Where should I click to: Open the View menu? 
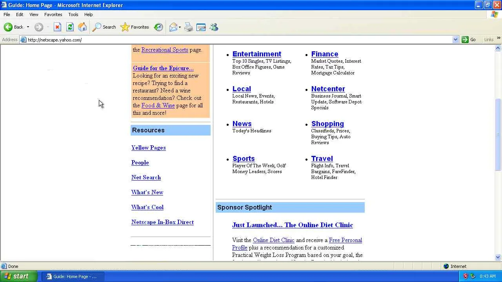34,14
